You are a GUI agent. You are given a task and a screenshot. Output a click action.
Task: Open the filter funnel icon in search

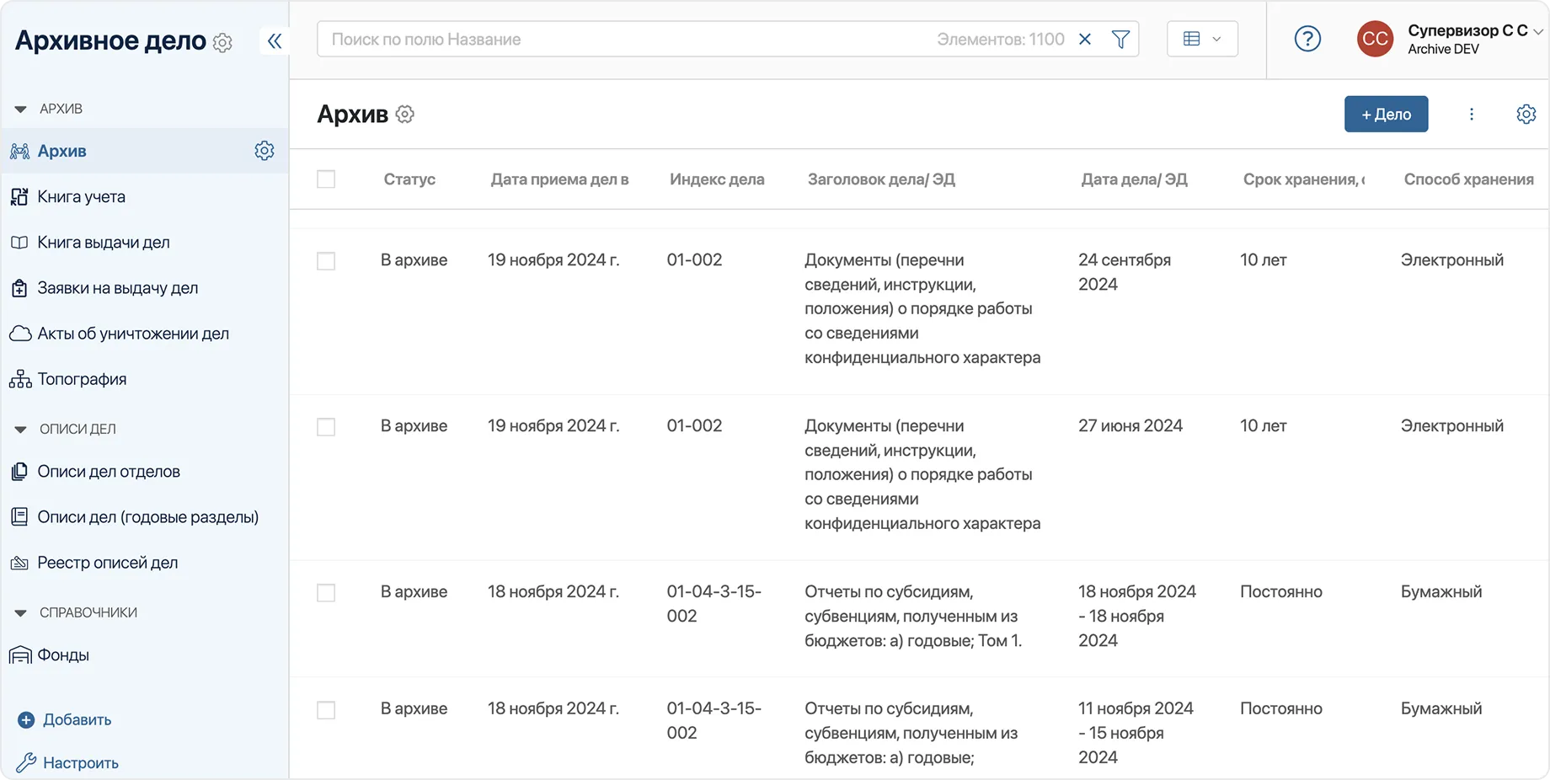coord(1120,40)
